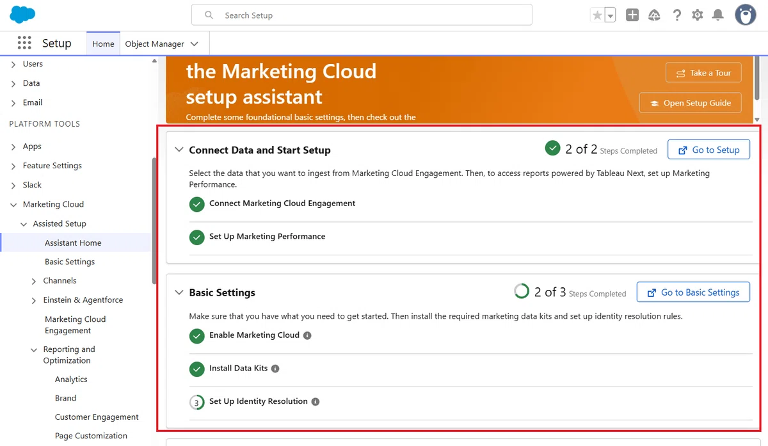768x446 pixels.
Task: Click the Install Data Kits checkmark icon
Action: point(196,369)
